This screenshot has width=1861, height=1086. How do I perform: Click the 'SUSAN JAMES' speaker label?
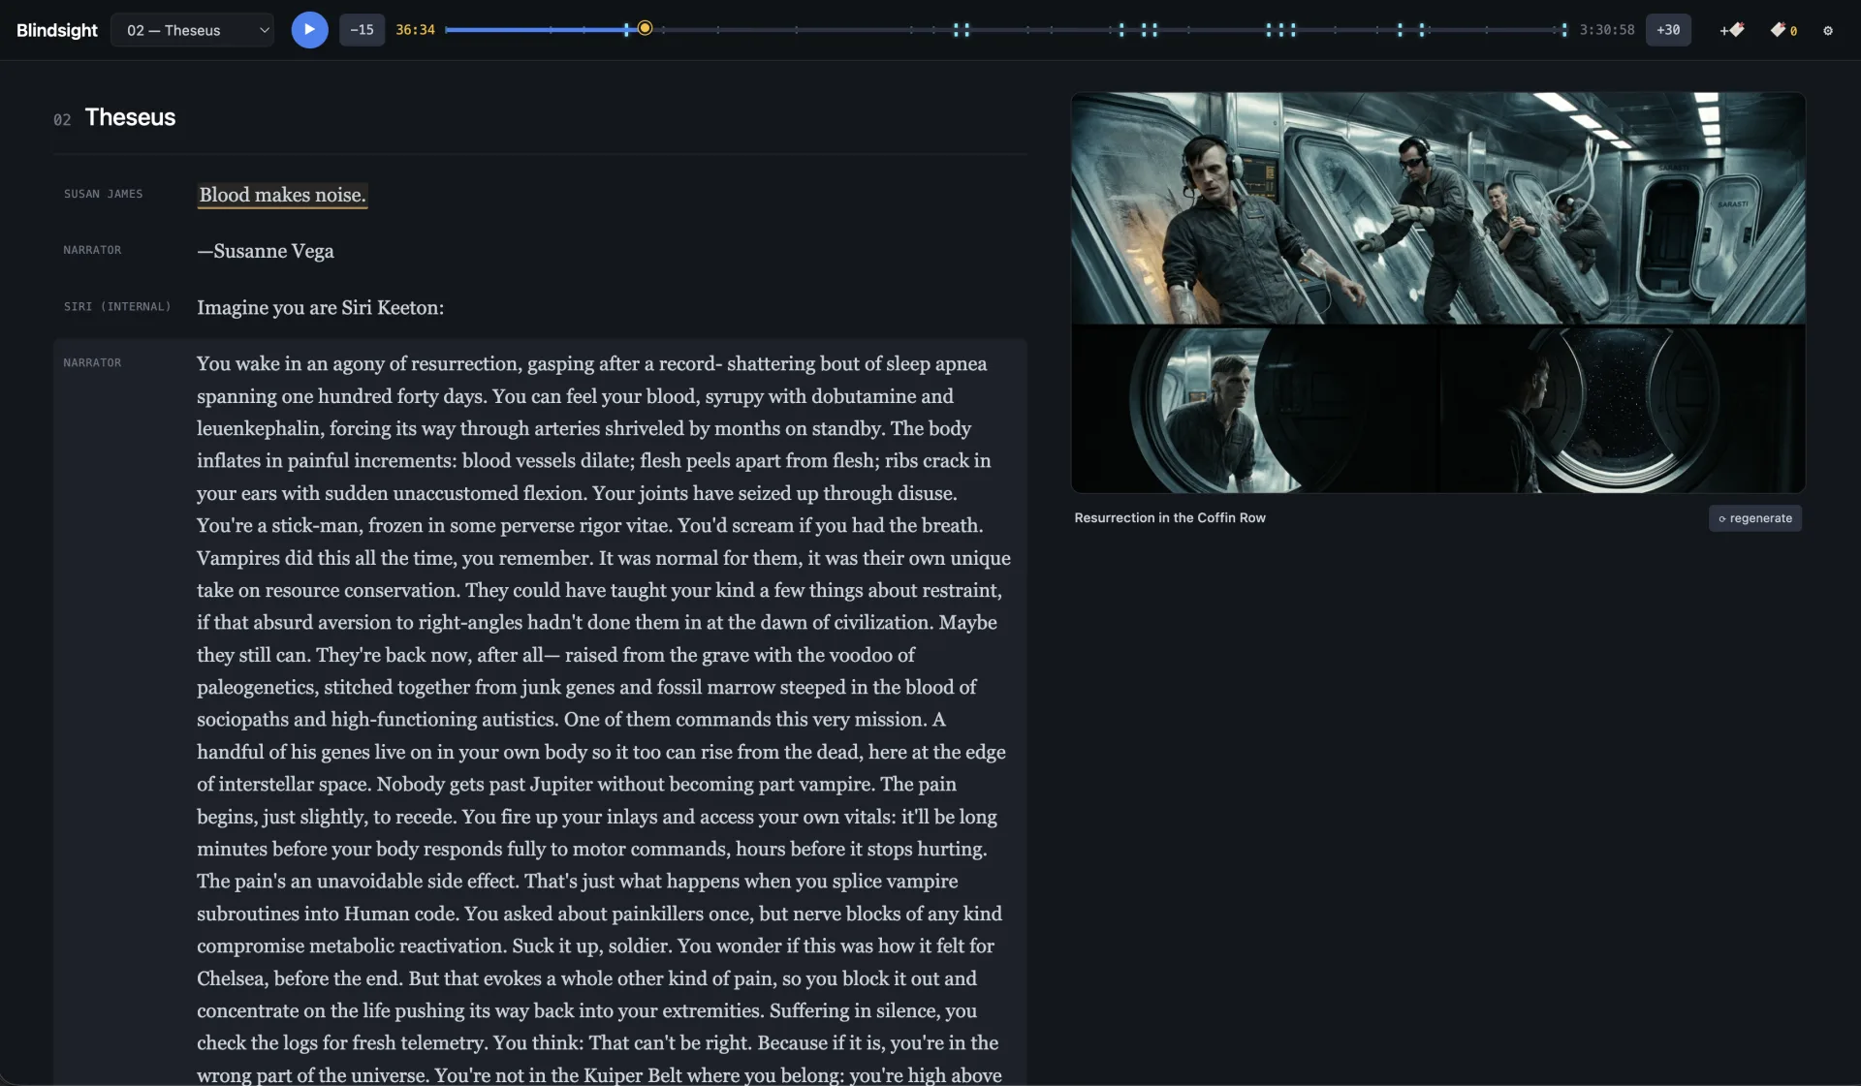[x=104, y=195]
